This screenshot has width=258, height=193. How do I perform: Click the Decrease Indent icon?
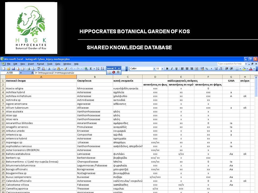(x=227, y=69)
